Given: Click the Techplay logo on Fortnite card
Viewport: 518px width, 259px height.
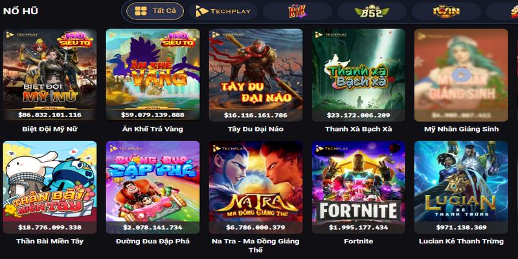Looking at the screenshot, I should (x=332, y=148).
